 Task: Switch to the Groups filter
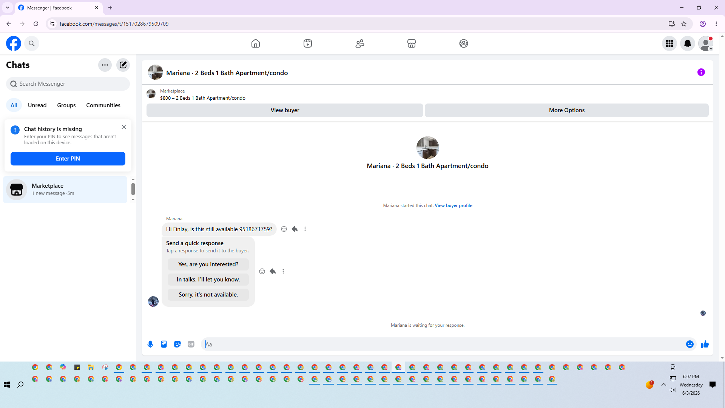(x=66, y=105)
